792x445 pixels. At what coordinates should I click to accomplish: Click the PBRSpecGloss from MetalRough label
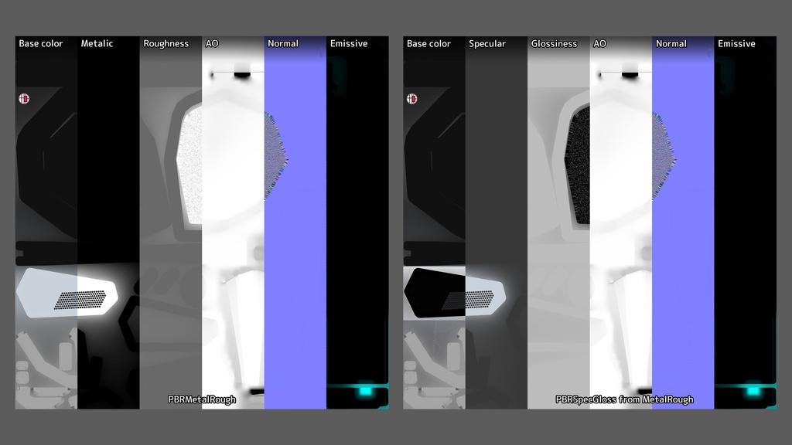pyautogui.click(x=624, y=399)
